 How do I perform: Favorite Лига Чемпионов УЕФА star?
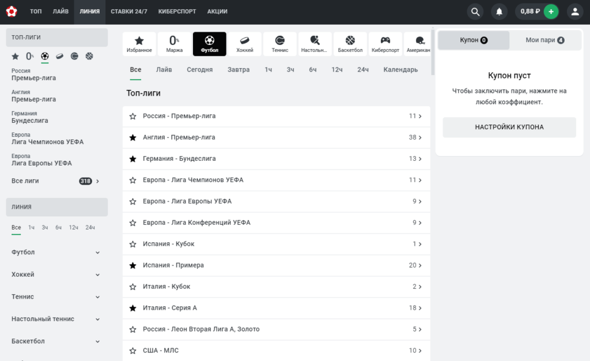[133, 180]
